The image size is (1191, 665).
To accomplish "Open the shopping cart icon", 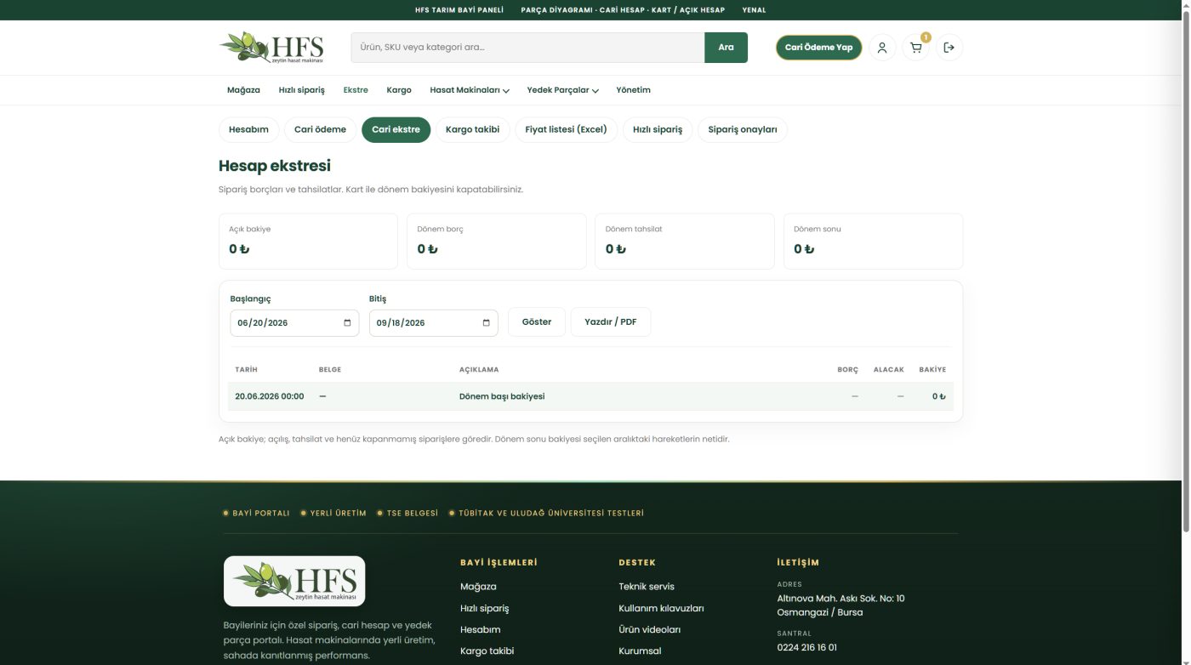I will [915, 48].
